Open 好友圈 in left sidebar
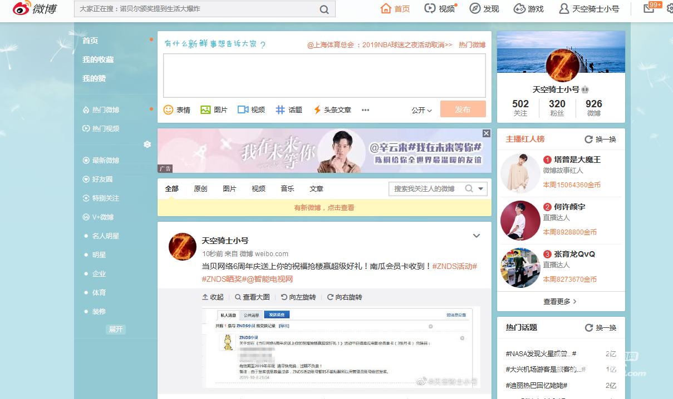 (97, 179)
